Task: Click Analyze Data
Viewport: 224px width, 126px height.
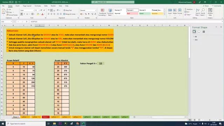Action: point(210,12)
